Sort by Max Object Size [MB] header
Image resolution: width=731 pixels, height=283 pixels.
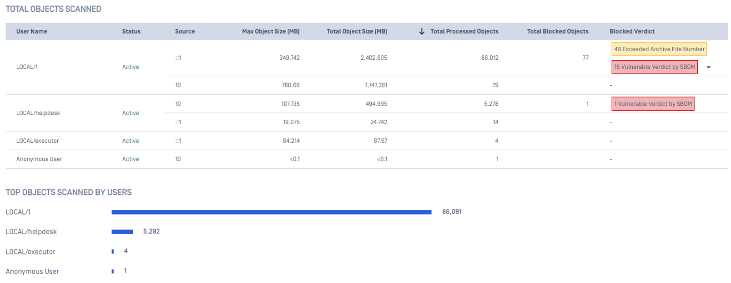coord(271,31)
